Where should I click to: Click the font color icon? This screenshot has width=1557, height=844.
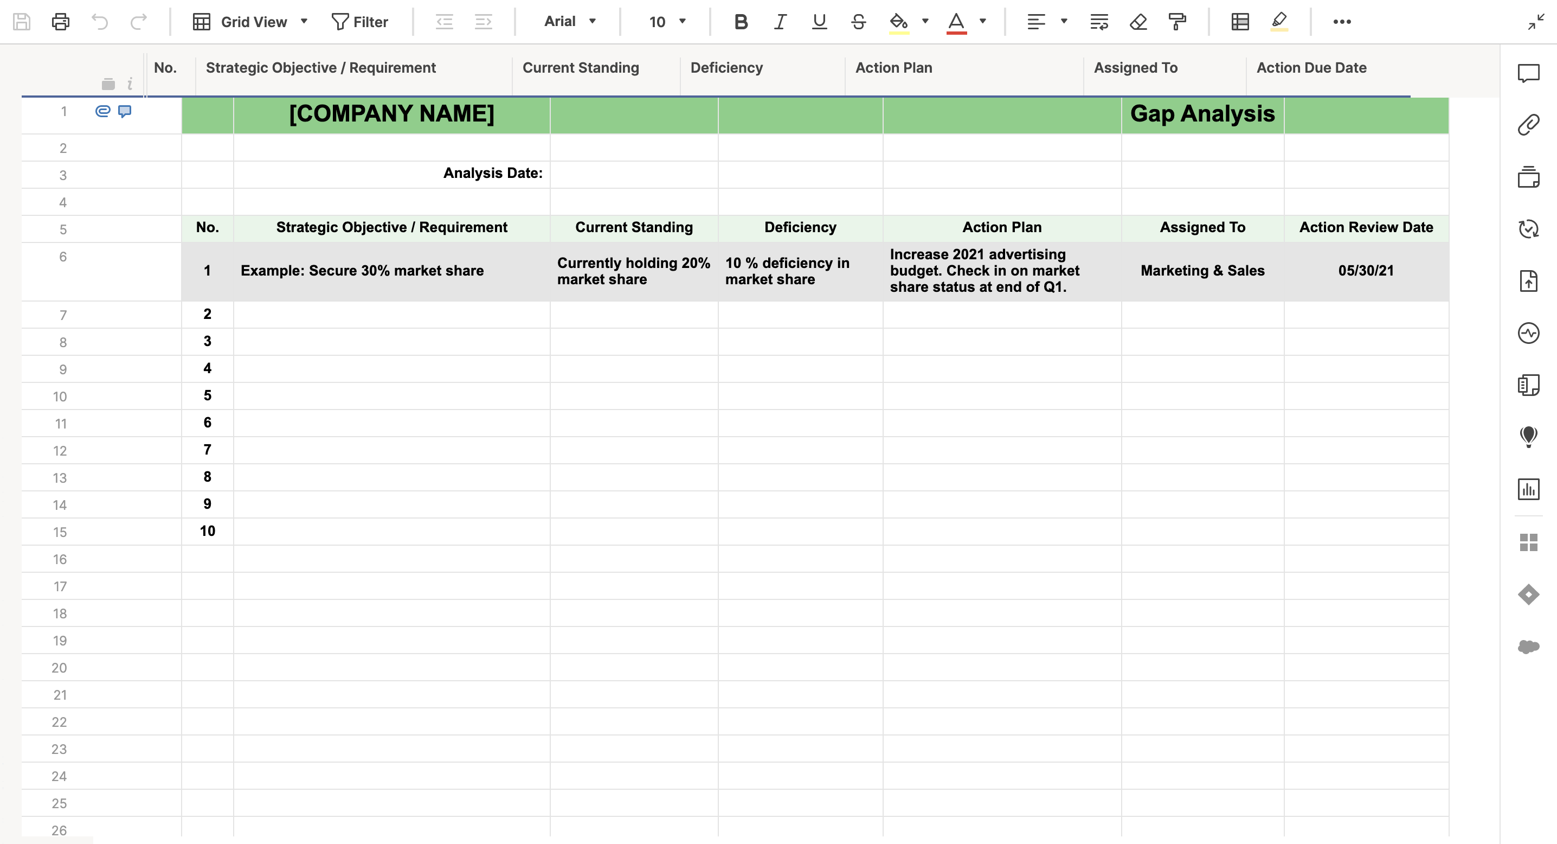point(956,21)
